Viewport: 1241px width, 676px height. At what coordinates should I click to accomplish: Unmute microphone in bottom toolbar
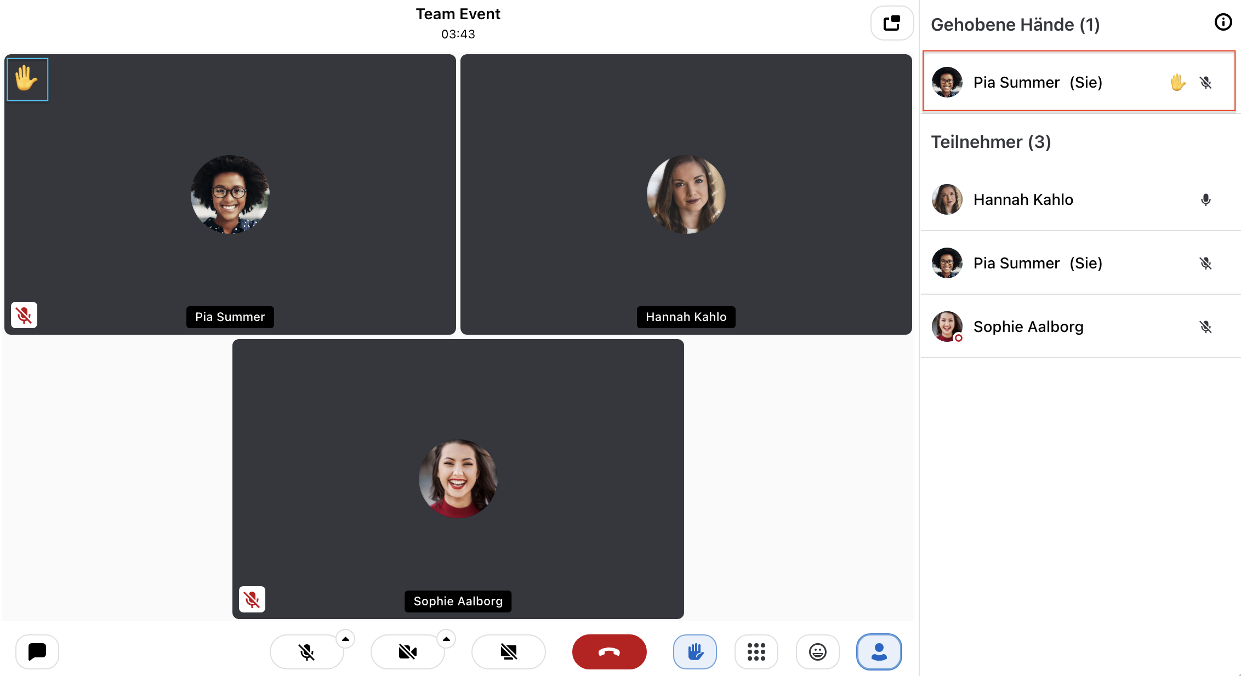(307, 651)
